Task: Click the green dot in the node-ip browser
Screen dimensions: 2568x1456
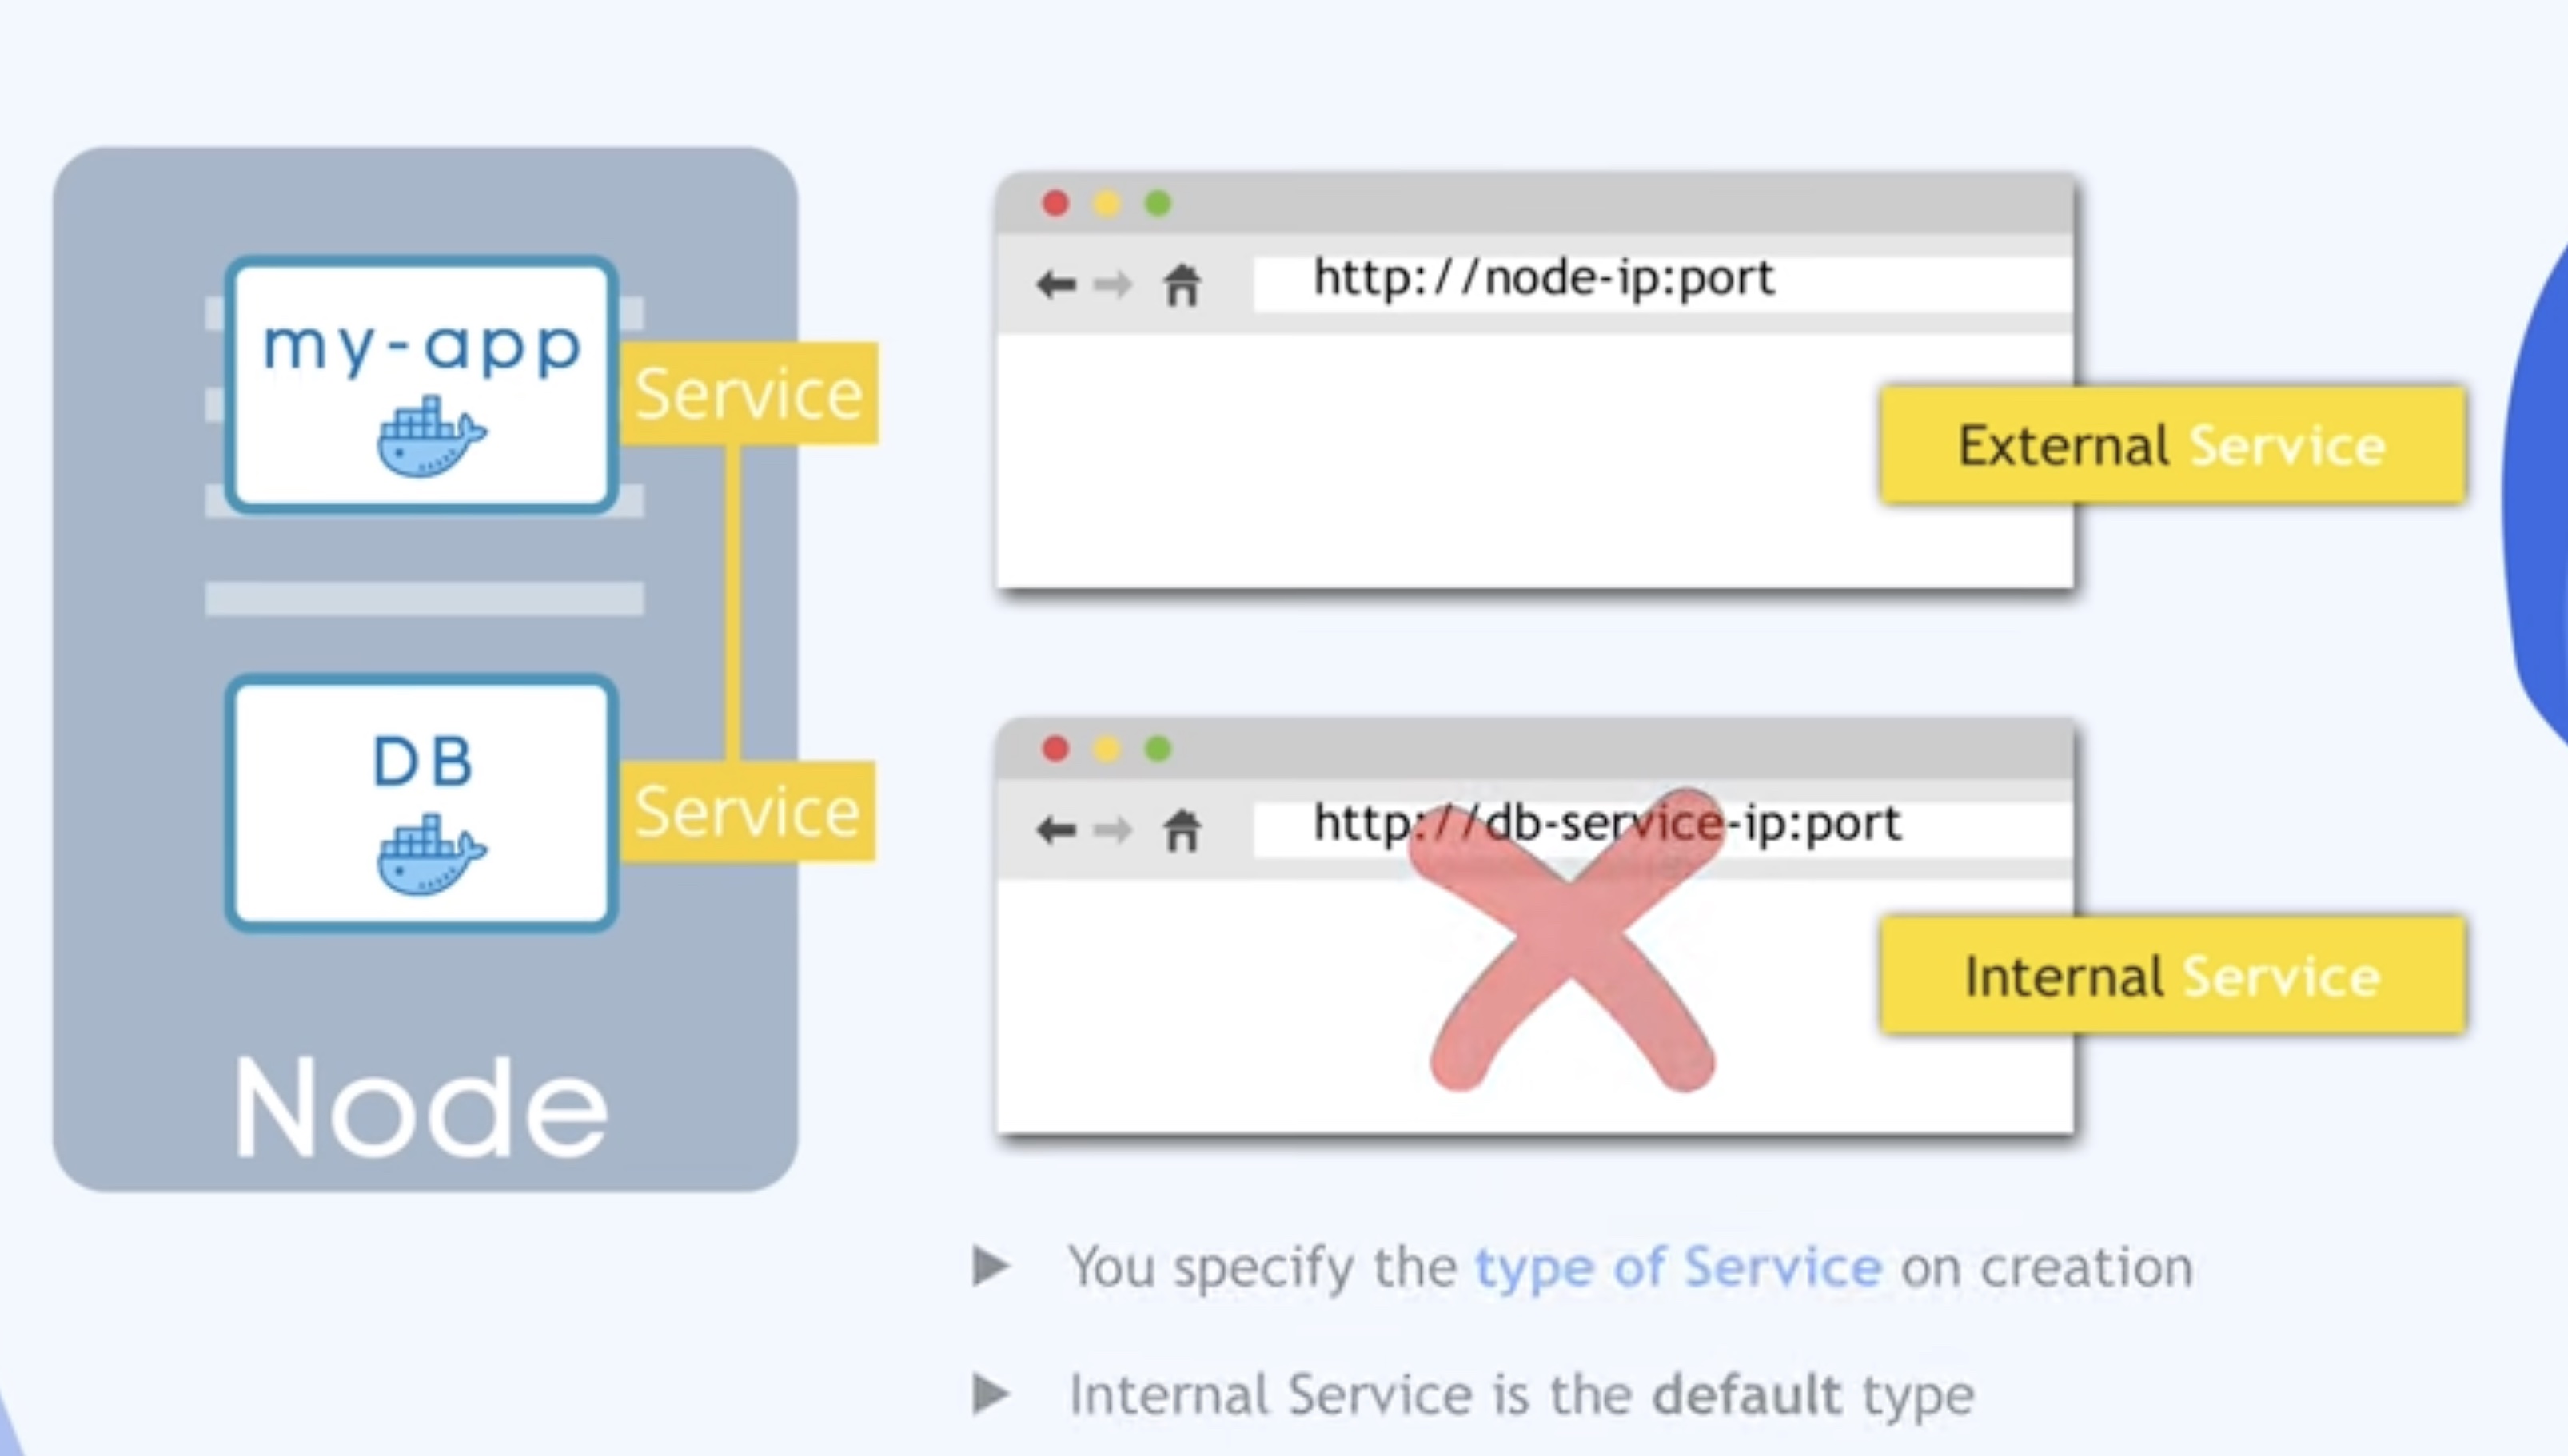Action: [x=1158, y=203]
